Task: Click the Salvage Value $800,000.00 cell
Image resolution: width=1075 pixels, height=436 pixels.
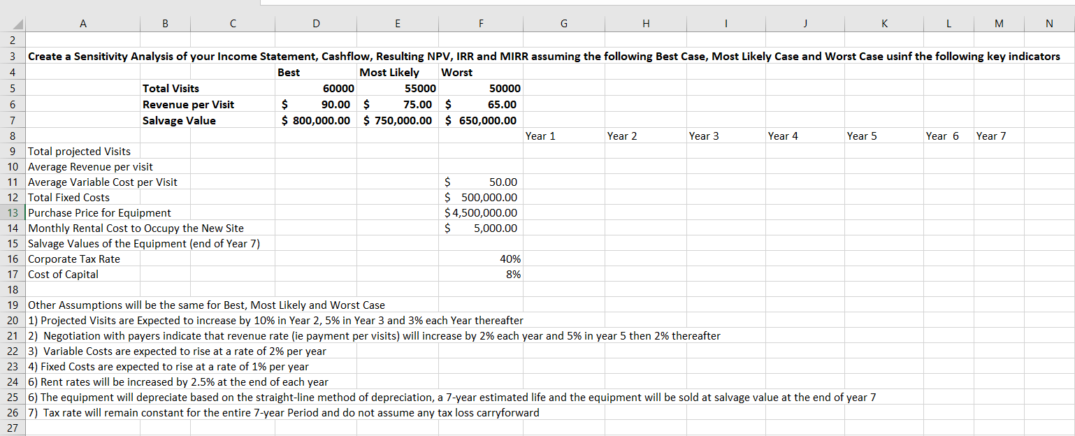Action: coord(316,120)
